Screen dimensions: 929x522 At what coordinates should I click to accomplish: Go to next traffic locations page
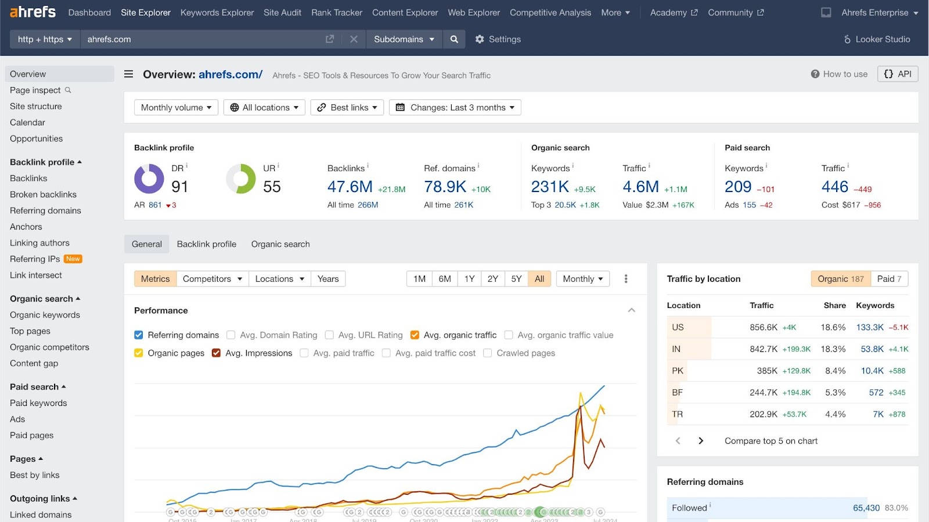click(701, 441)
